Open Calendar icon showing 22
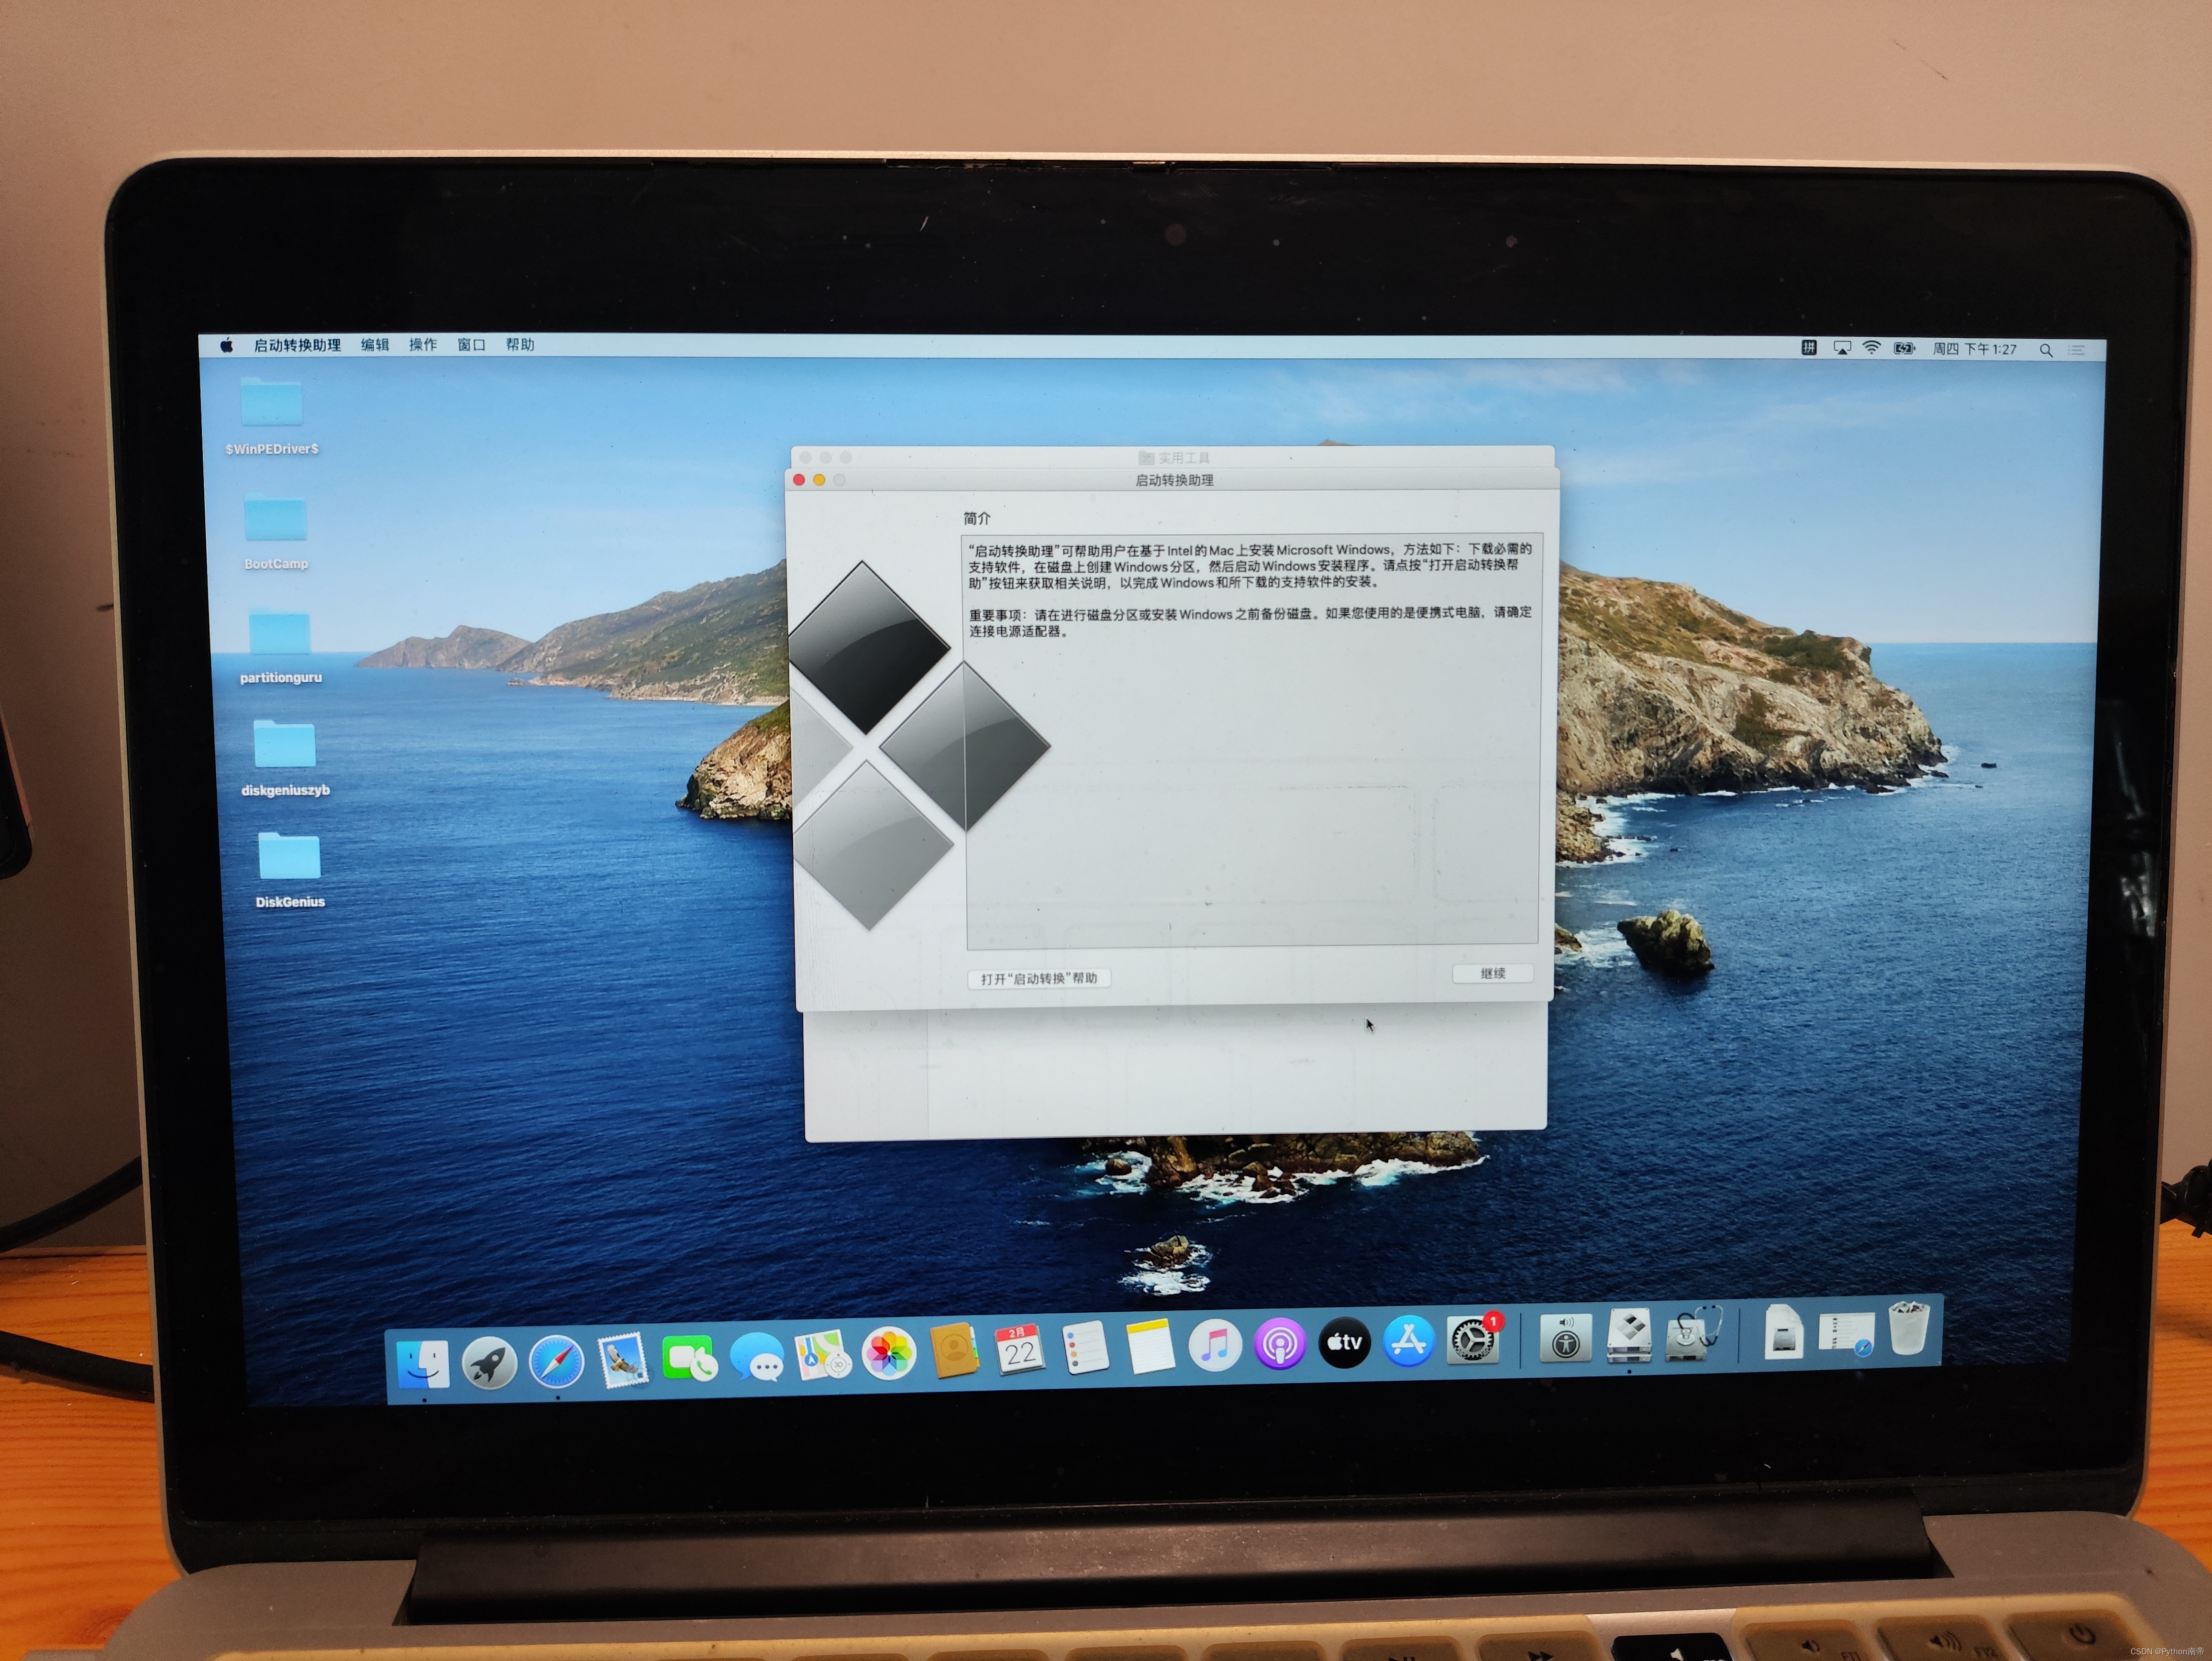Viewport: 2212px width, 1661px height. (x=1020, y=1350)
